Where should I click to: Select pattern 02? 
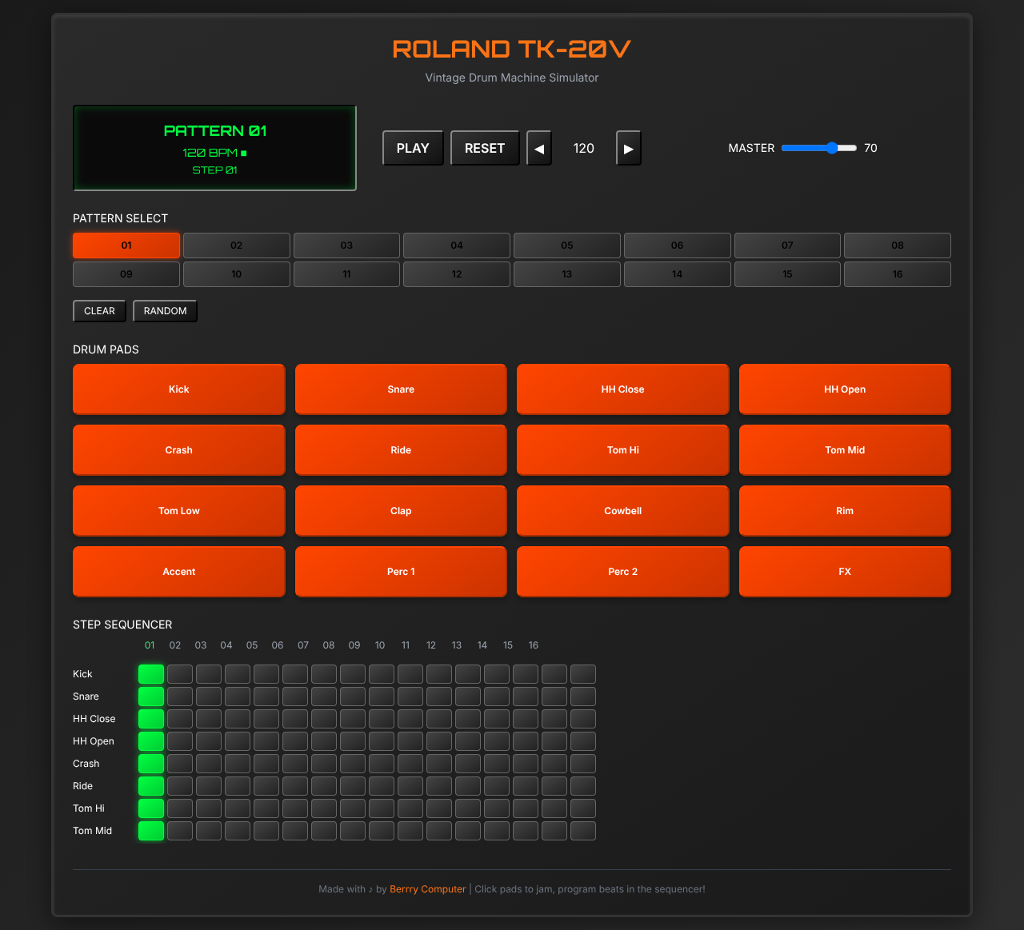(236, 245)
